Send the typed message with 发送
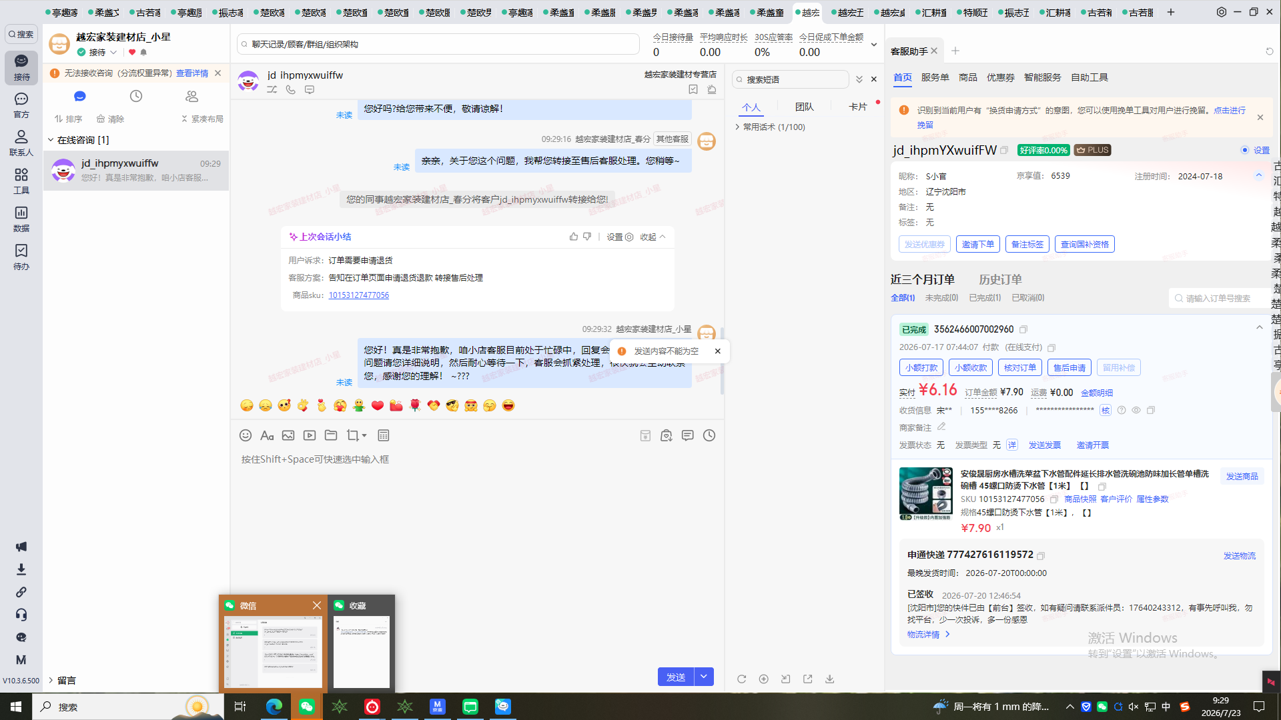This screenshot has height=720, width=1281. point(676,677)
